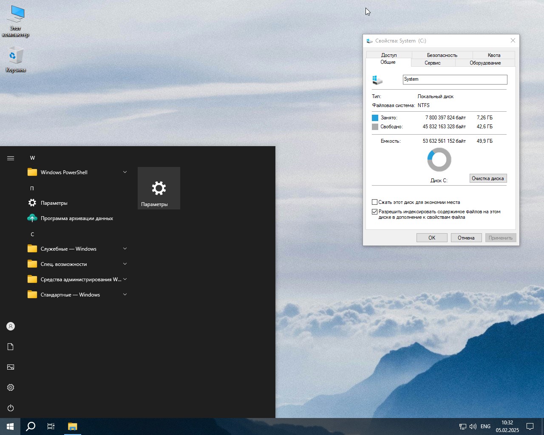Toggle Разрешить индексировать содержимое checkbox
The height and width of the screenshot is (435, 544).
tap(375, 212)
